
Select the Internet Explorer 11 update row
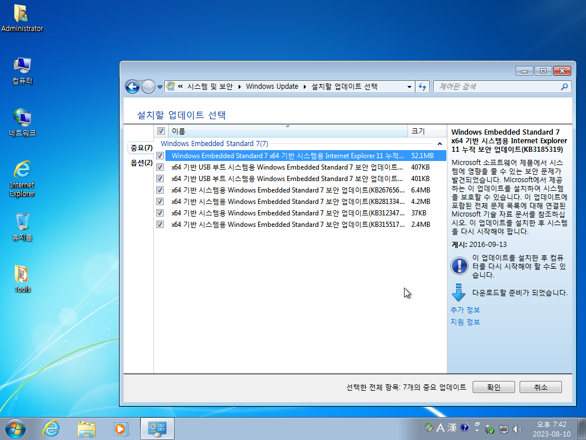click(306, 156)
